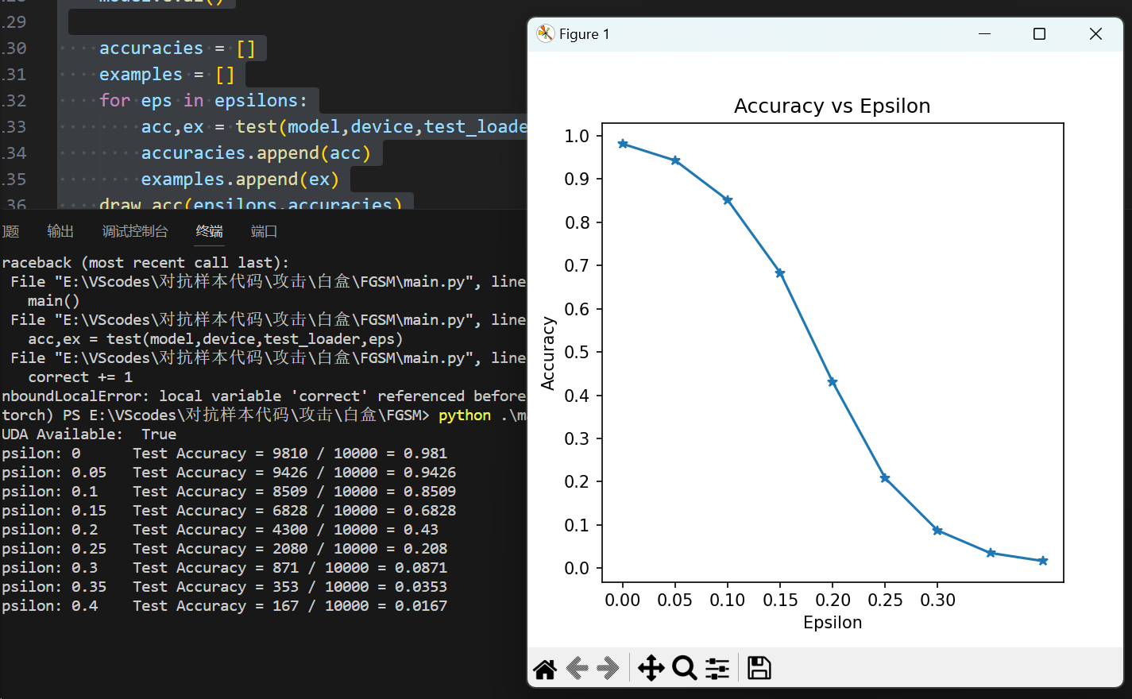
Task: Click the terminal line with accuracy 0.8509
Action: point(229,492)
